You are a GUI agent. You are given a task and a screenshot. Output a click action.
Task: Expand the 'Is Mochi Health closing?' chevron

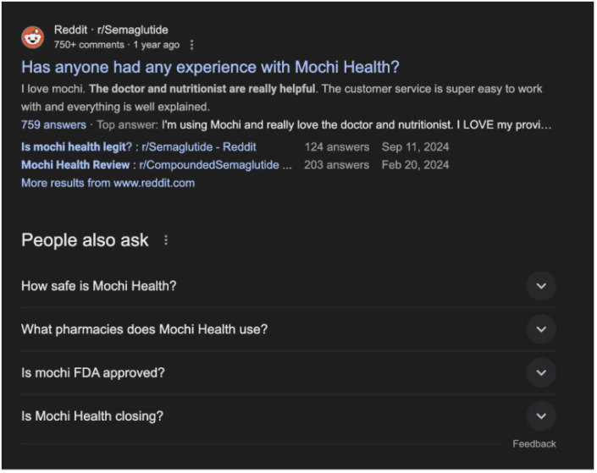(x=541, y=416)
